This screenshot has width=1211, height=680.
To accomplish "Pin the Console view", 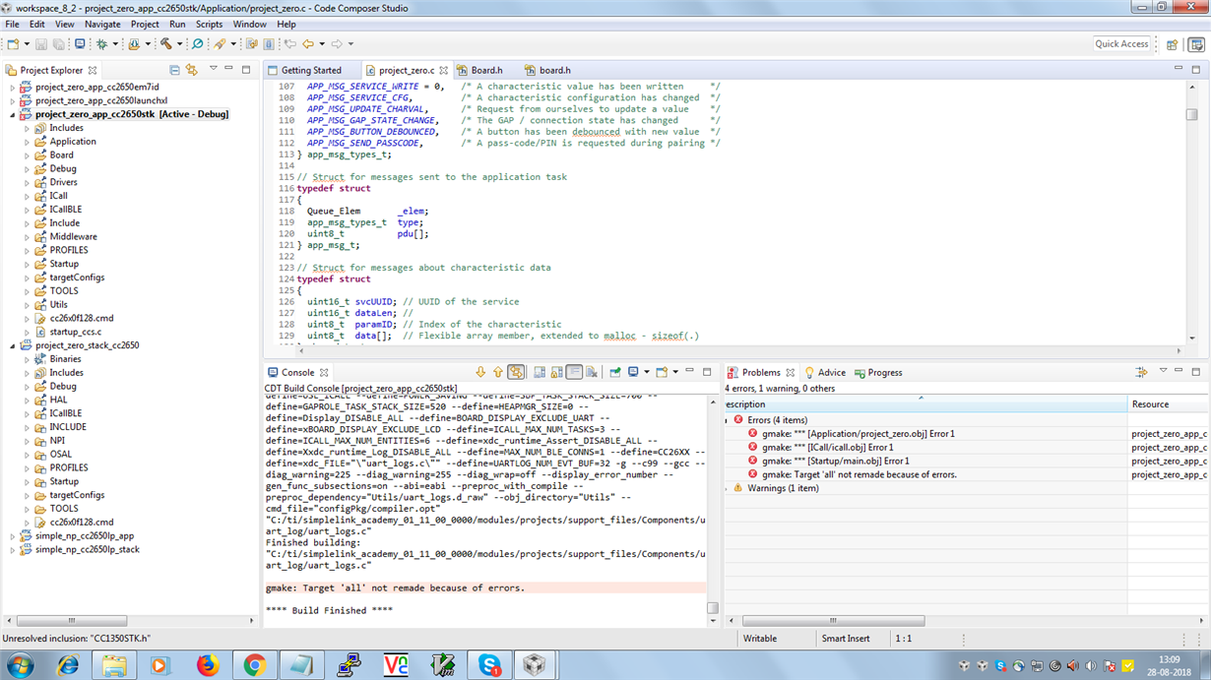I will [615, 373].
